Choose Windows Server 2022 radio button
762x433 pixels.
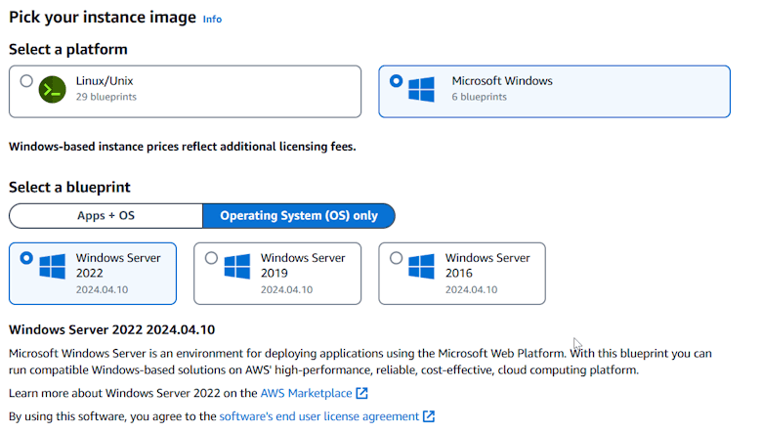tap(26, 258)
